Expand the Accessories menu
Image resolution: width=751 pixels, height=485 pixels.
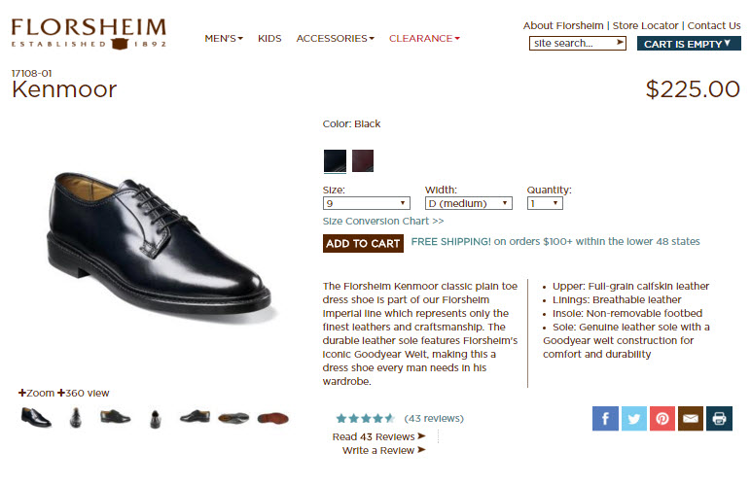(335, 38)
